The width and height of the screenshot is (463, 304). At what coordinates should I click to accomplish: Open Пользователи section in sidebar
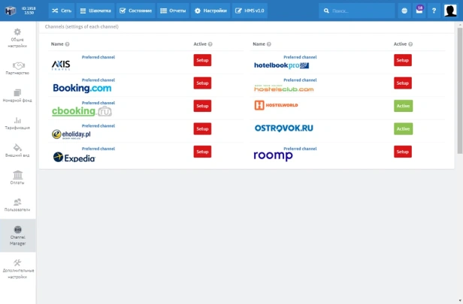coord(17,204)
